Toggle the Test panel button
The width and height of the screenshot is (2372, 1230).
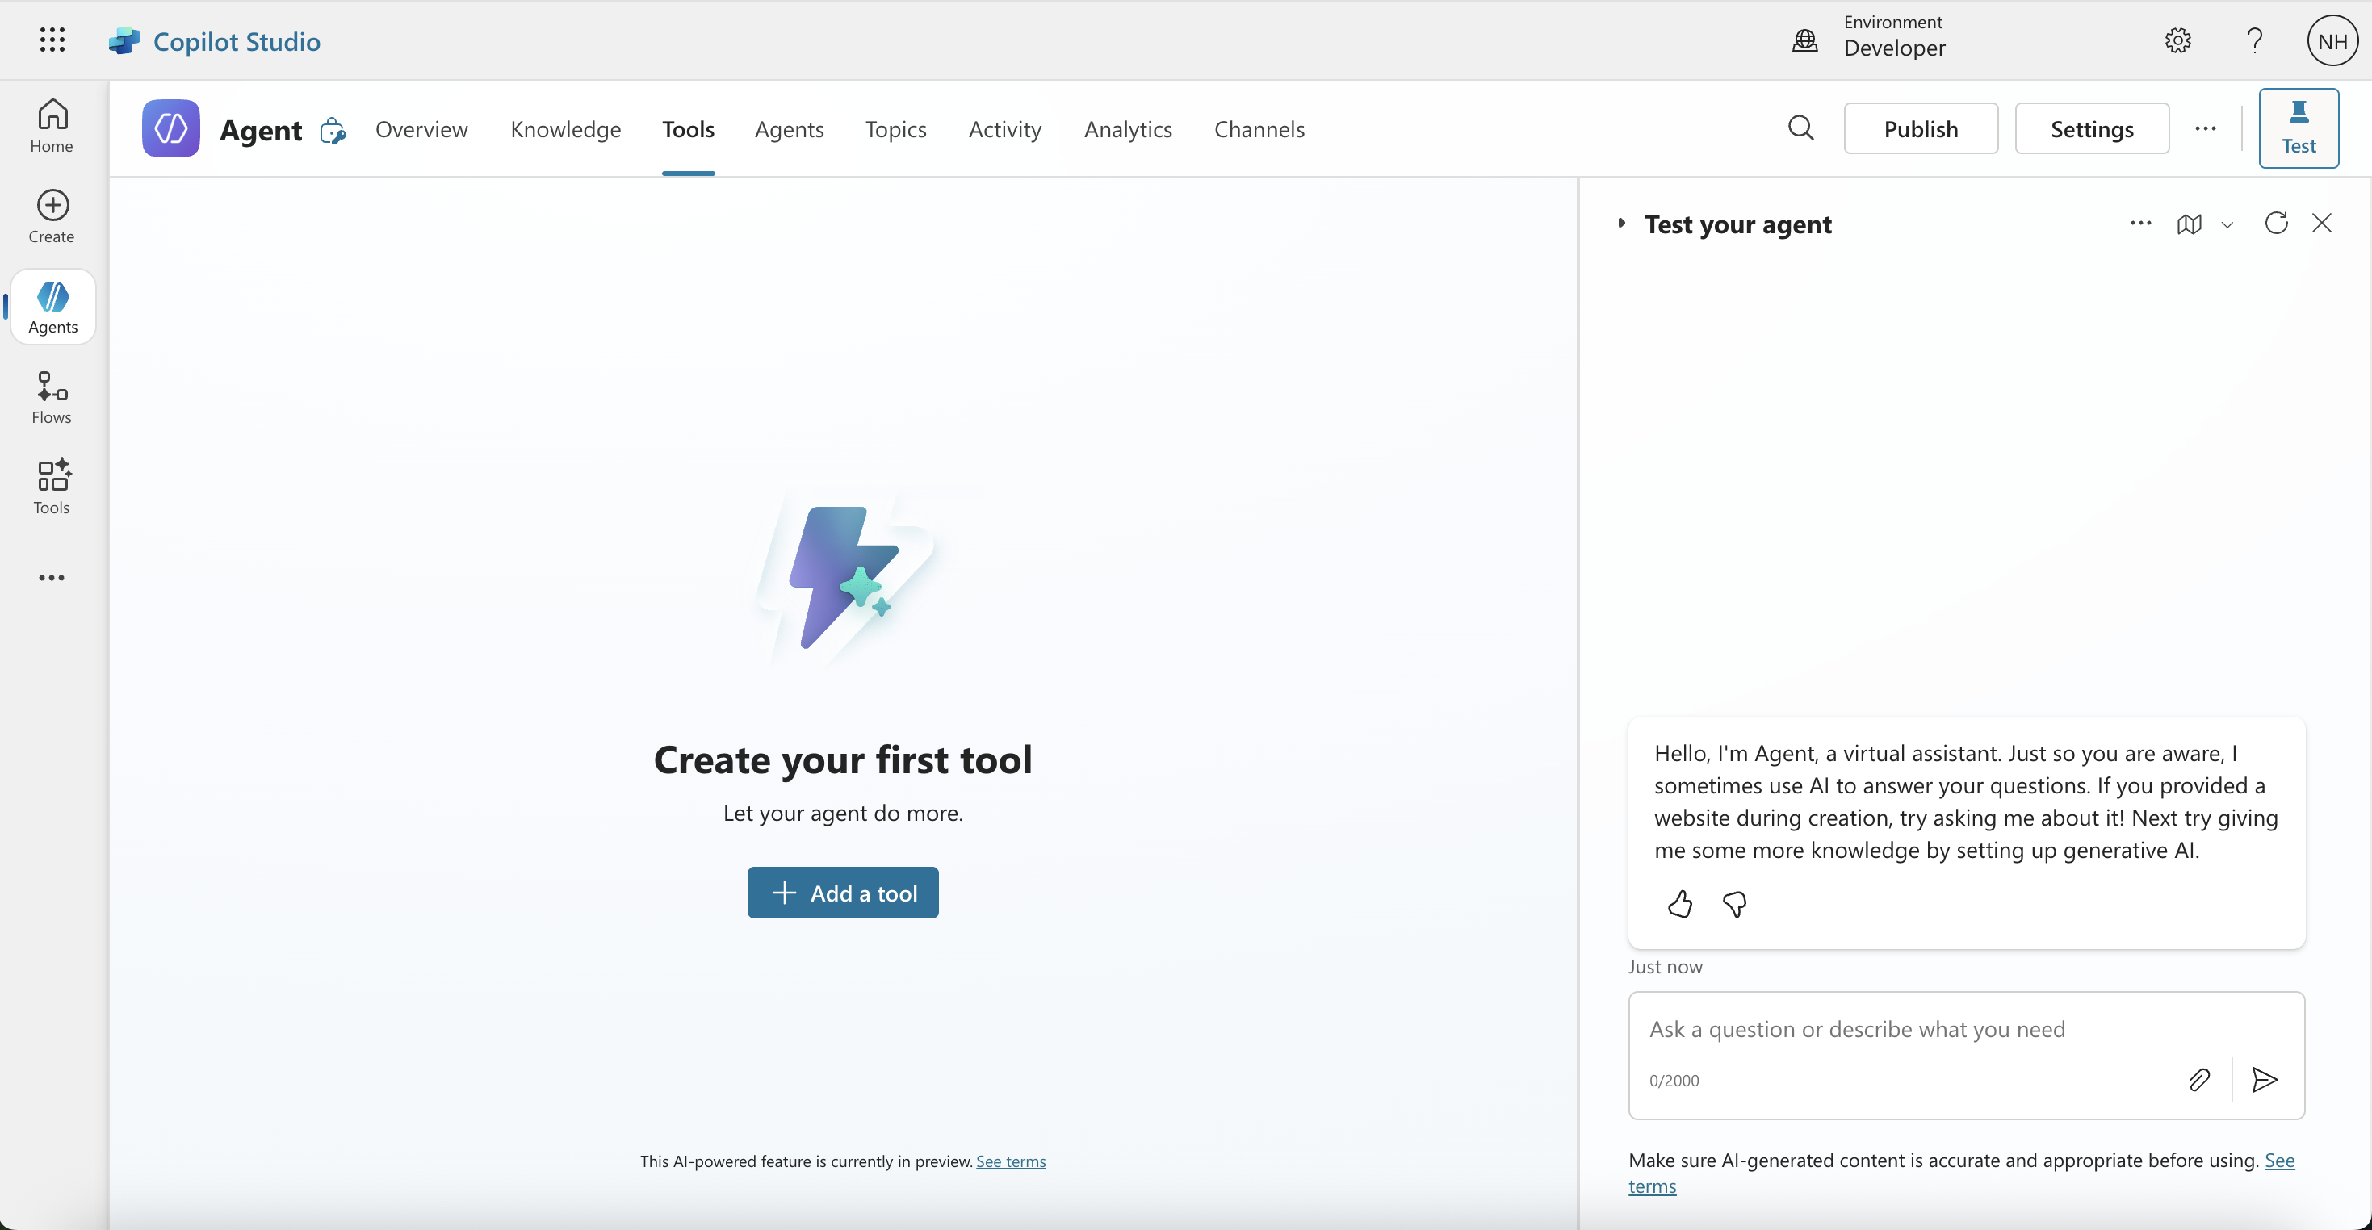click(2299, 128)
